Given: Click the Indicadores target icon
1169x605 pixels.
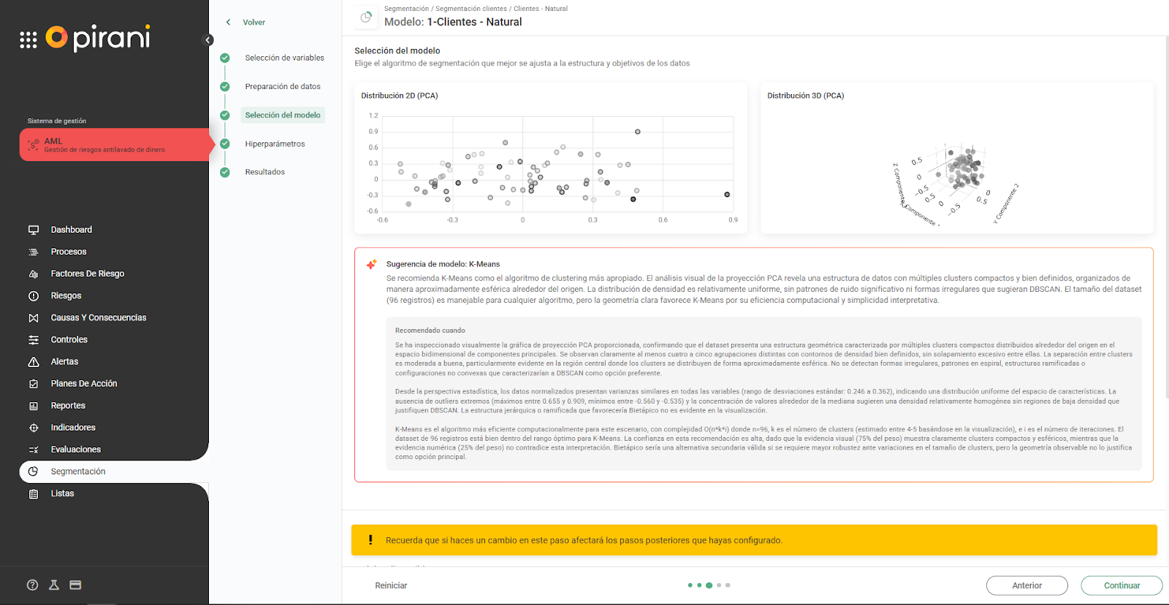Looking at the screenshot, I should click(34, 428).
